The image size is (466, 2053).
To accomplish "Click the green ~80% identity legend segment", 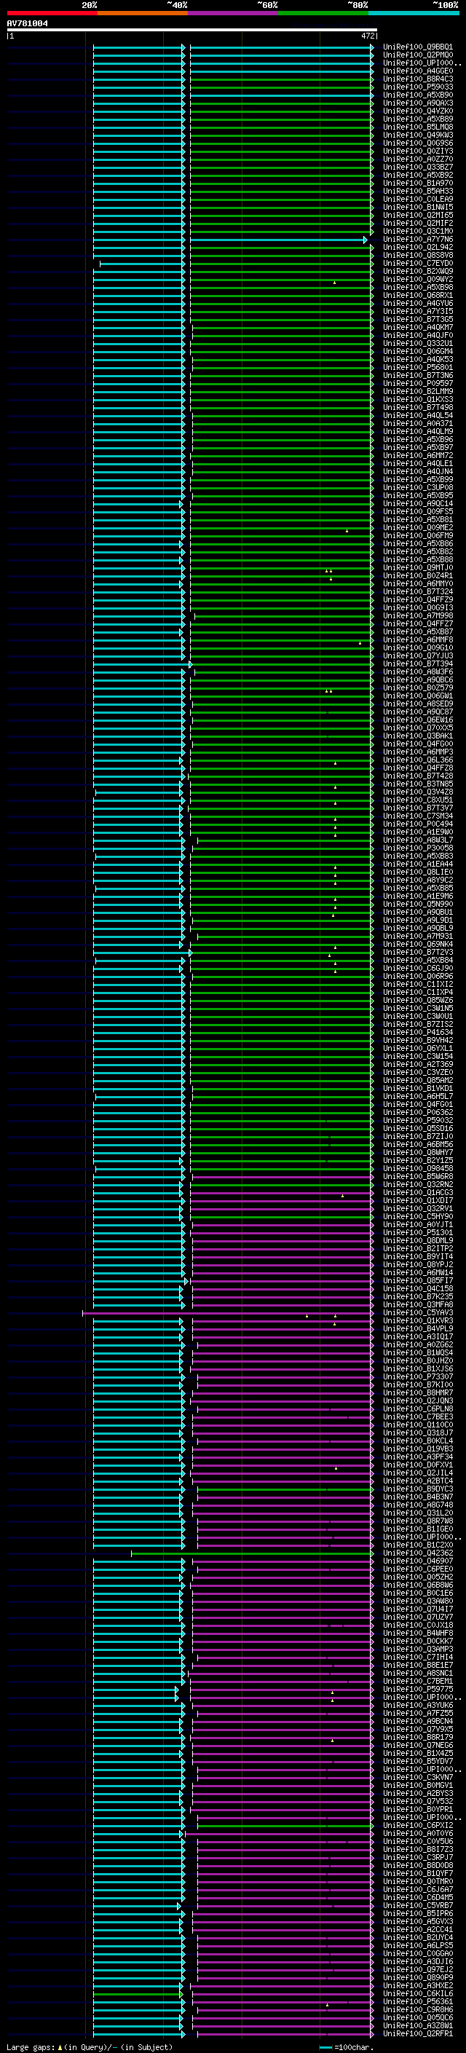I will point(323,13).
